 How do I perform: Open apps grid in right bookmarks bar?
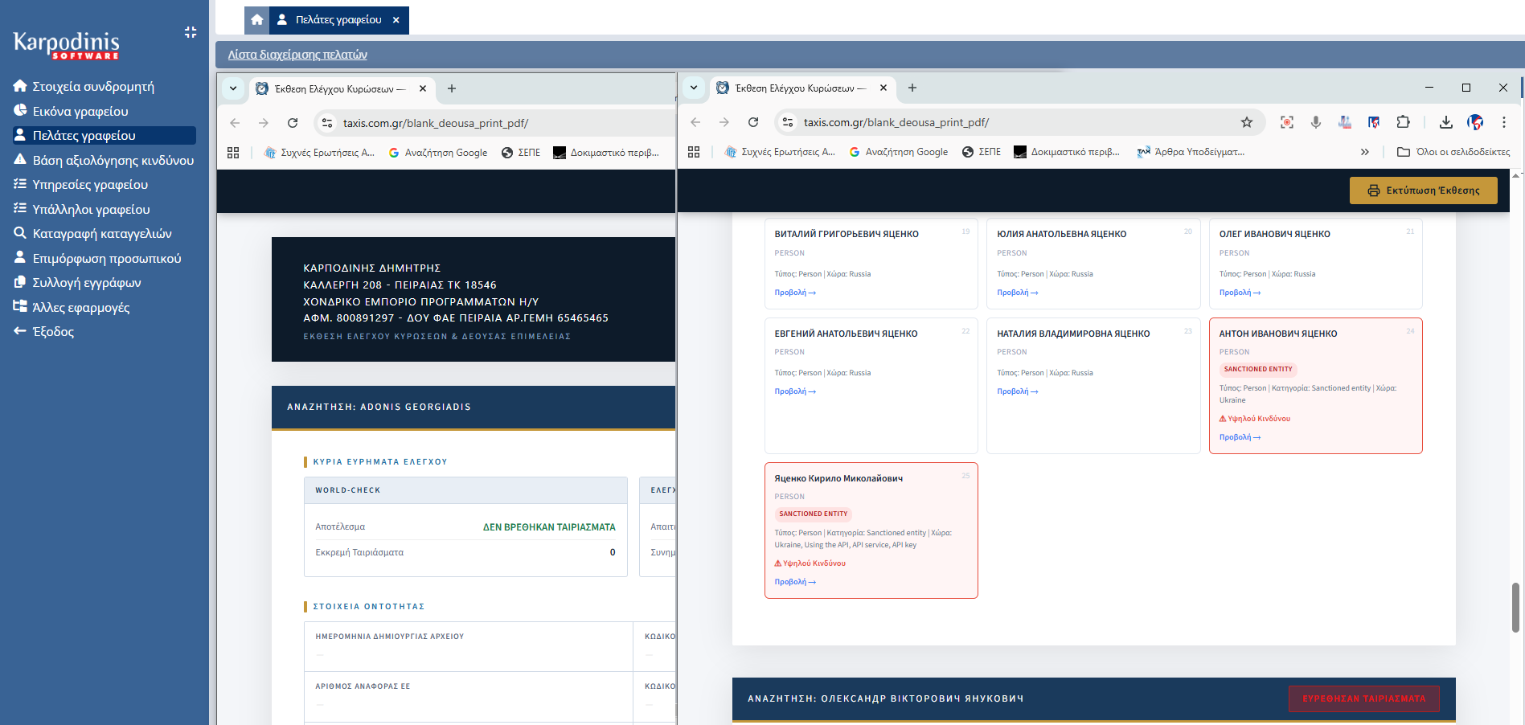click(x=694, y=152)
